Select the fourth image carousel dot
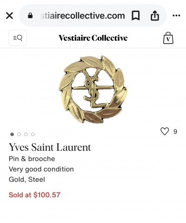 click(33, 134)
